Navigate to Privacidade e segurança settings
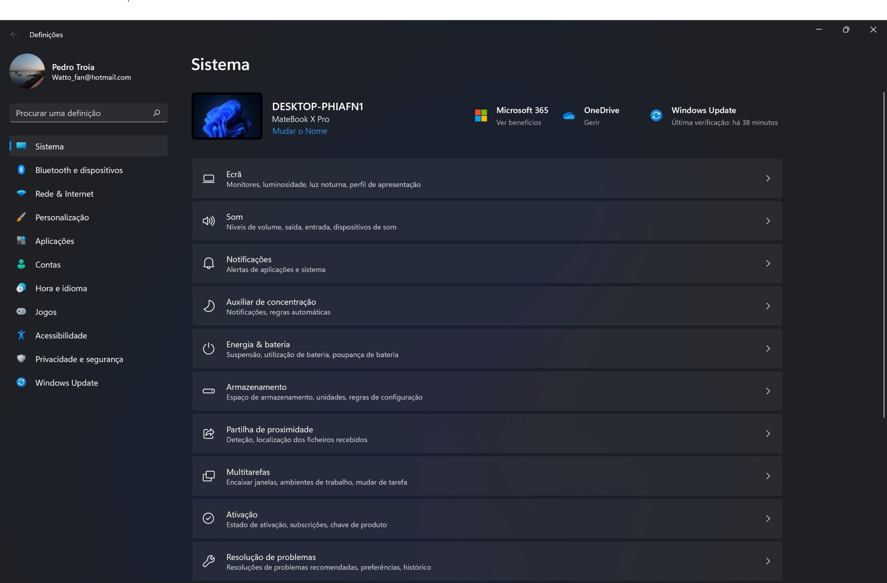Screen dimensions: 887x583 click(79, 359)
